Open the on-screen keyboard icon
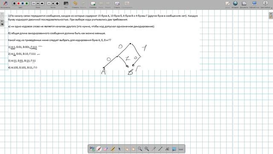The image size is (273, 154). (x=181, y=149)
